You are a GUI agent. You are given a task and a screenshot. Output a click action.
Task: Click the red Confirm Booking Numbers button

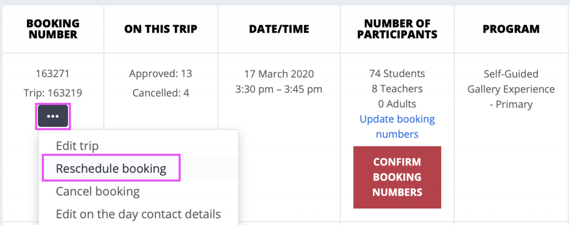click(397, 177)
